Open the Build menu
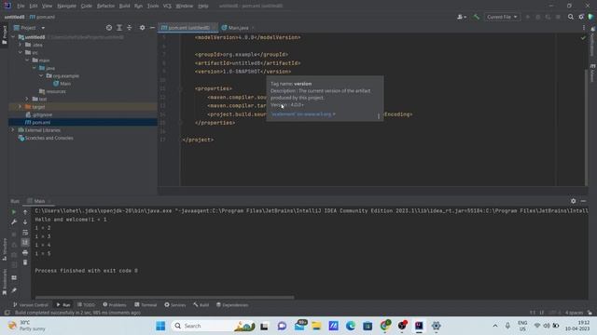 click(x=124, y=6)
